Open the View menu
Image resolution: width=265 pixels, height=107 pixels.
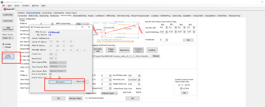pyautogui.click(x=10, y=6)
